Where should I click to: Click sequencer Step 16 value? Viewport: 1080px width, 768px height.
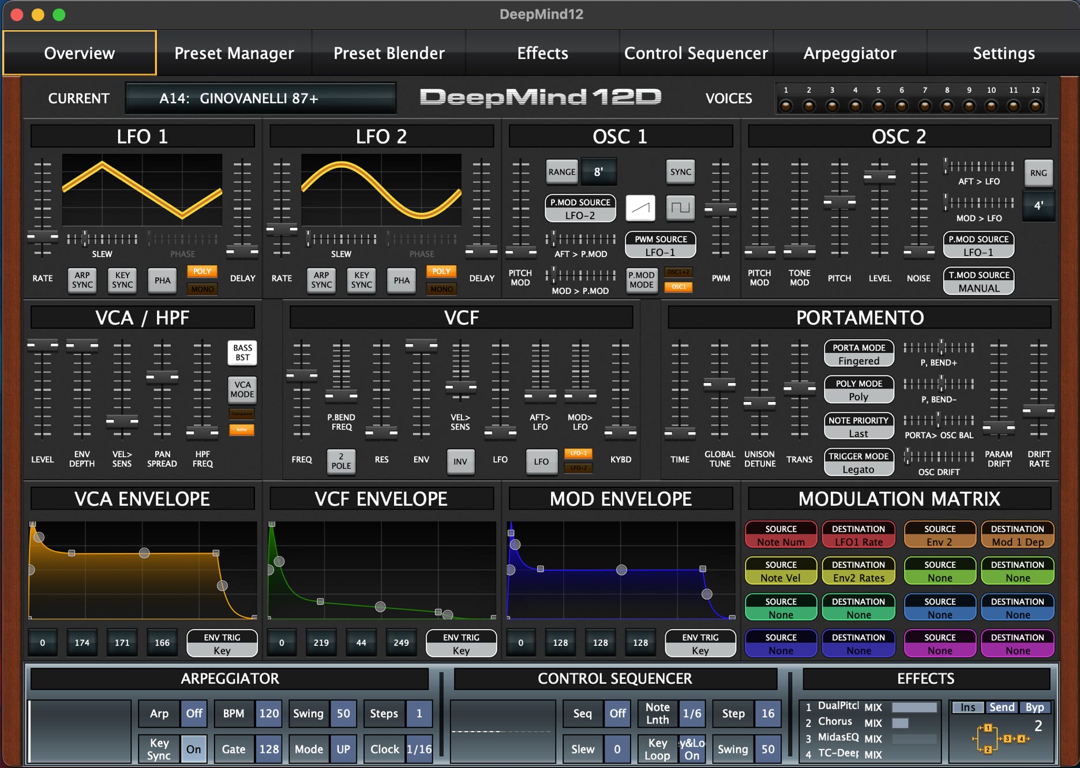[x=768, y=713]
